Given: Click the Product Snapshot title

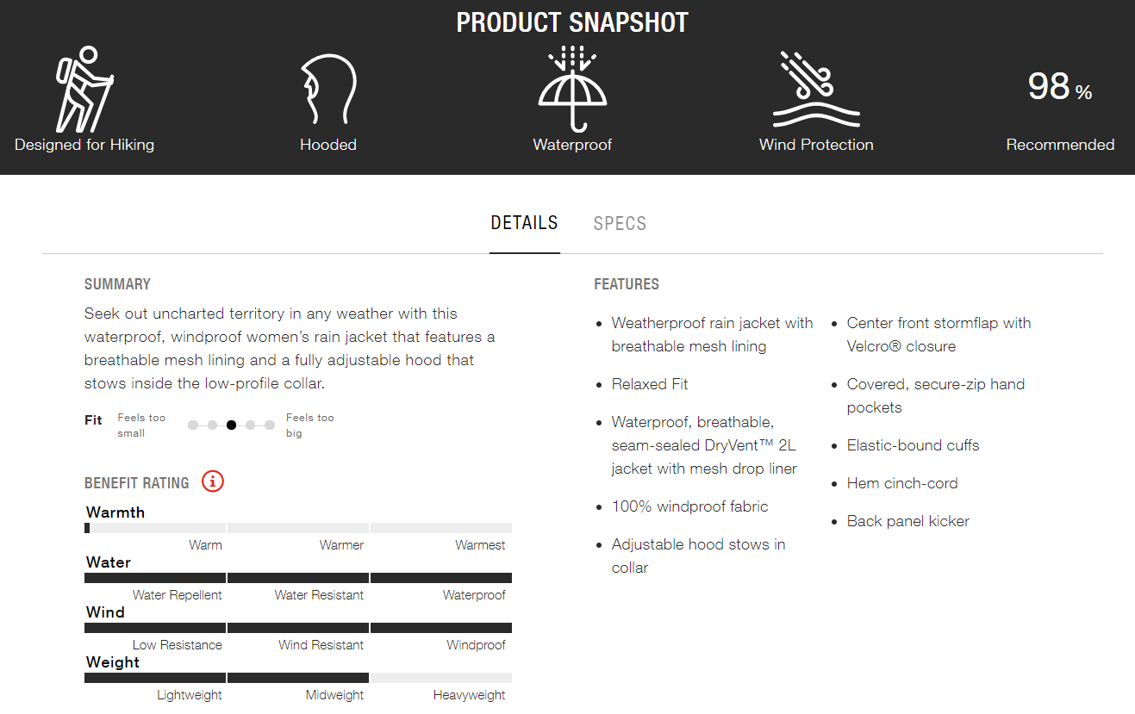Looking at the screenshot, I should (572, 22).
